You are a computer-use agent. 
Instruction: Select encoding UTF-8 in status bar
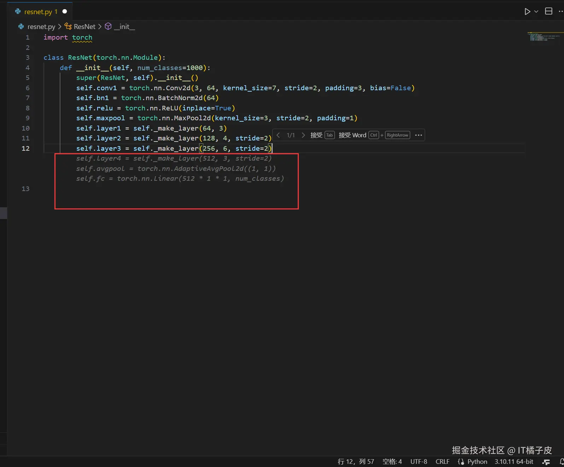pos(419,462)
